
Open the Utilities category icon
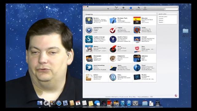click(x=89, y=77)
